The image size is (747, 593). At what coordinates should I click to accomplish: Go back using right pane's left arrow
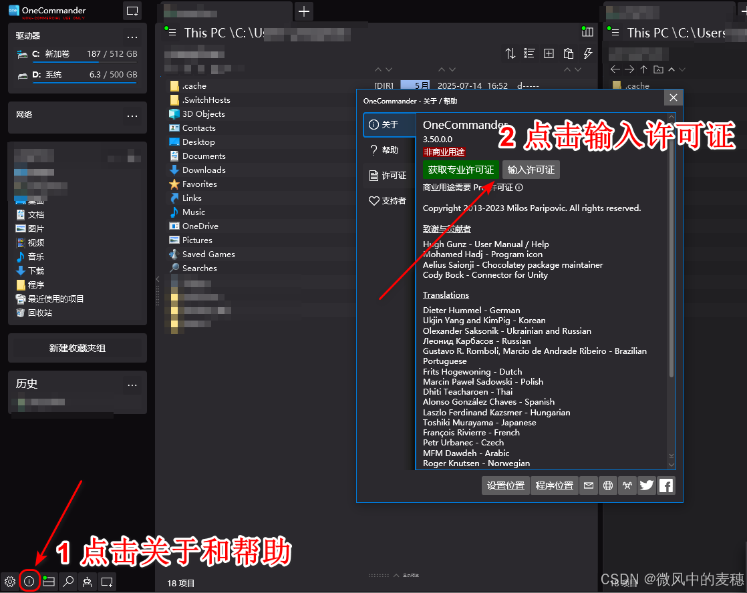tap(615, 69)
